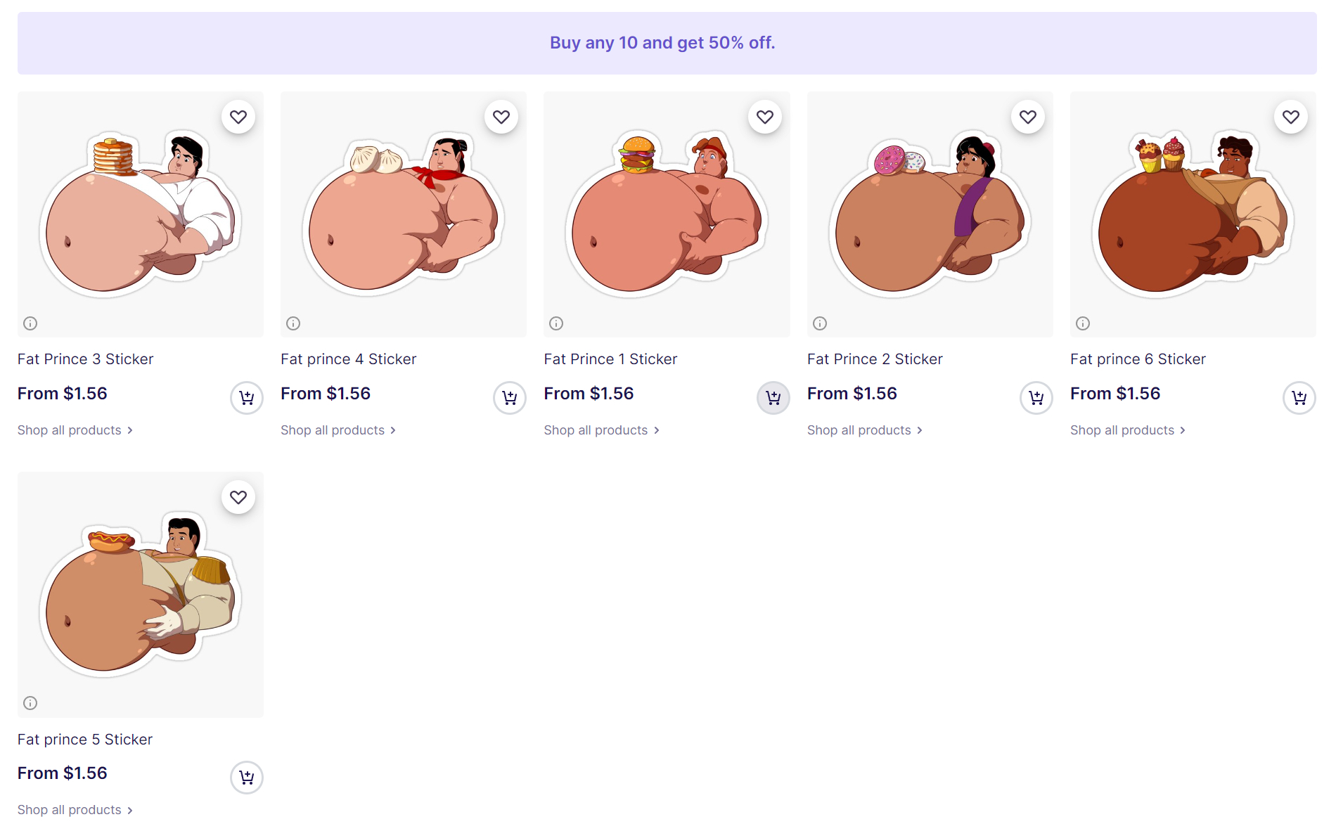1336x831 pixels.
Task: Follow Shop all products under Fat prince 6
Action: 1127,430
